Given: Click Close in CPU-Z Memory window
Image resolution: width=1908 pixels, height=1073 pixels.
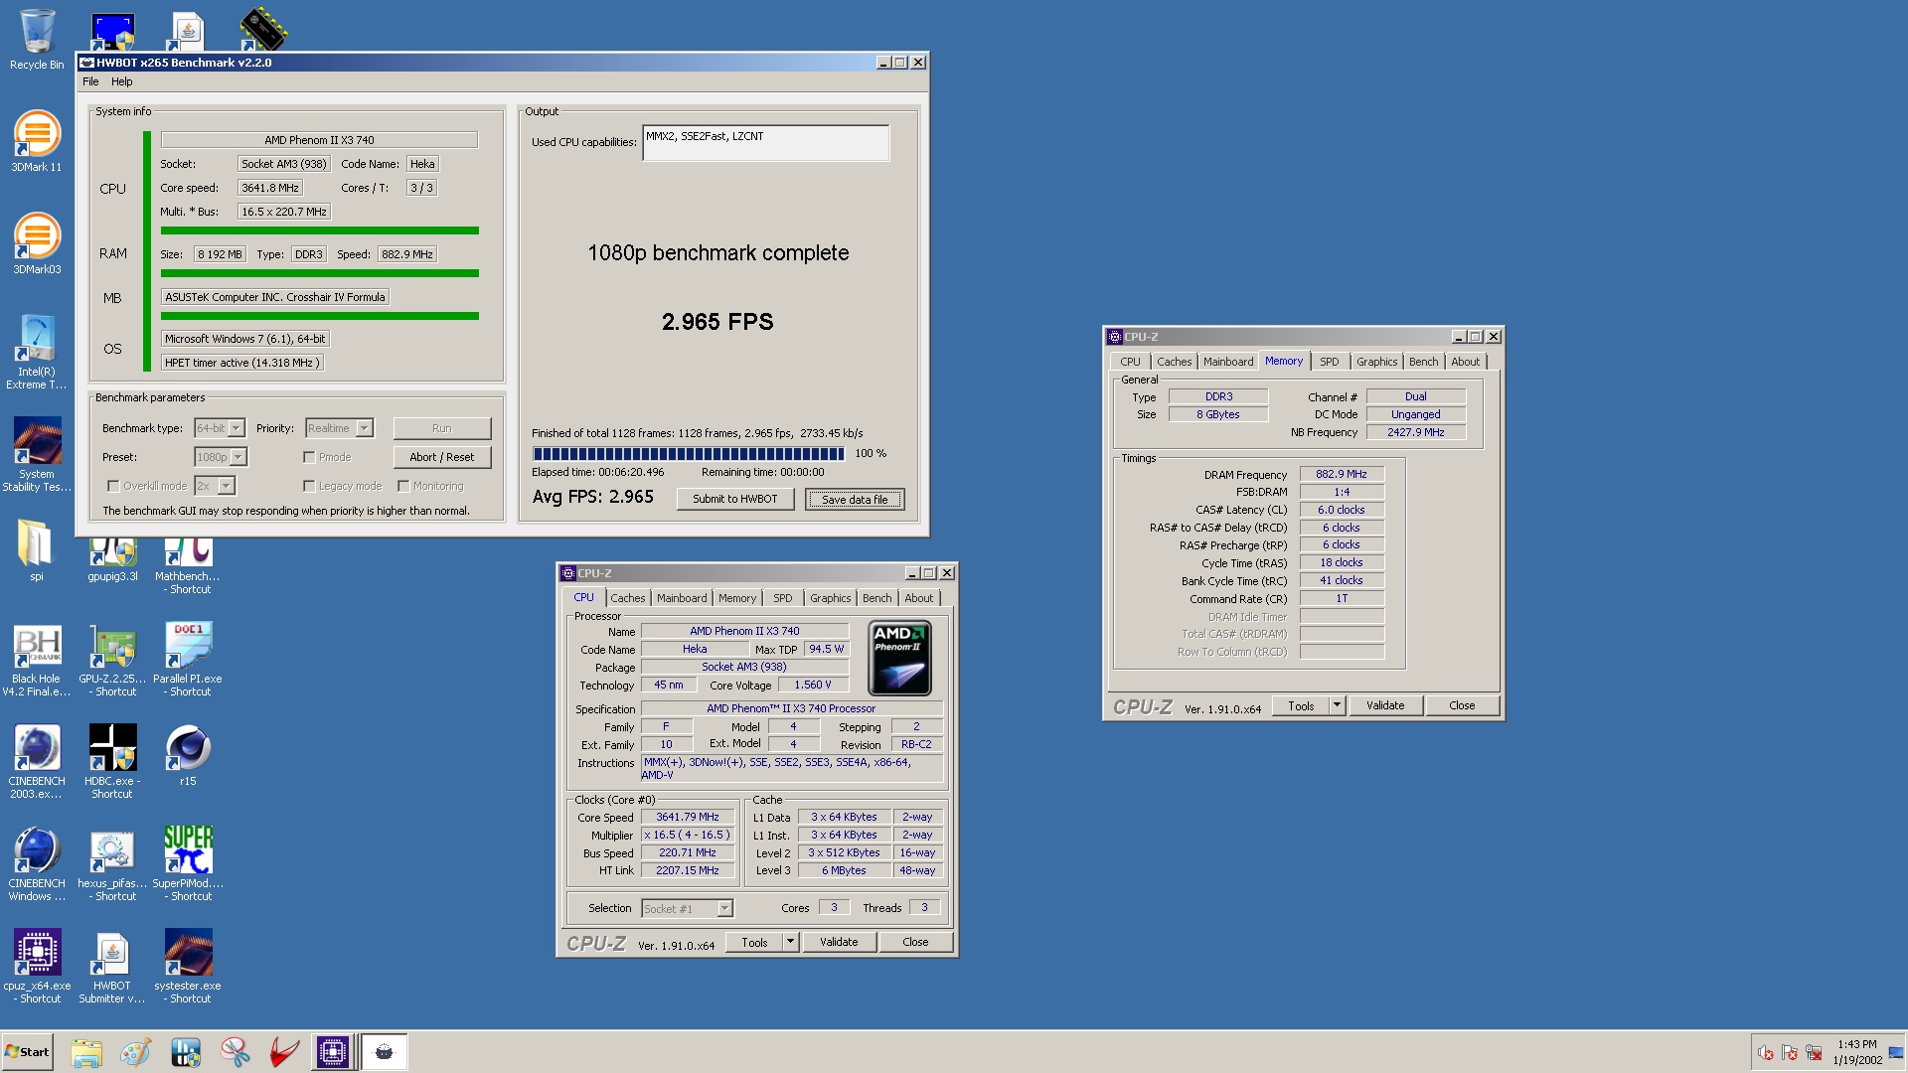Looking at the screenshot, I should coord(1462,705).
